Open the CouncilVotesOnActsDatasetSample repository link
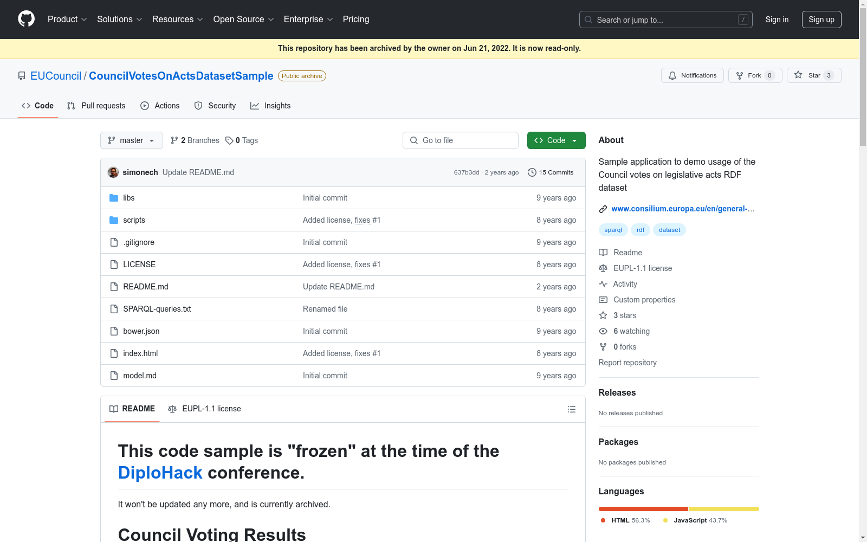The height and width of the screenshot is (542, 867). 181,76
